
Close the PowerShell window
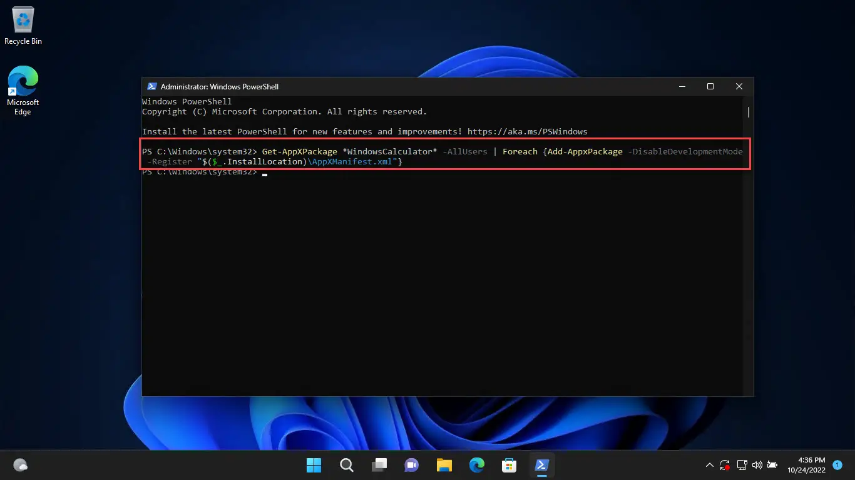tap(739, 87)
